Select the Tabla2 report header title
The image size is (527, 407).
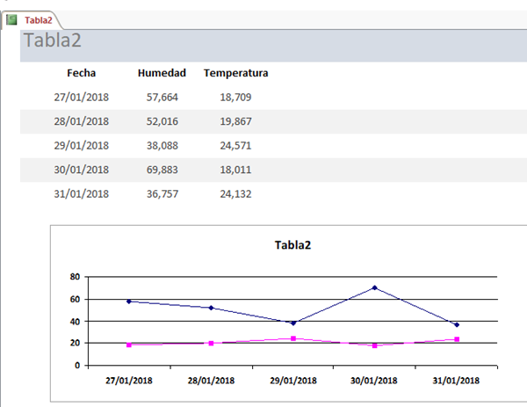tap(53, 40)
